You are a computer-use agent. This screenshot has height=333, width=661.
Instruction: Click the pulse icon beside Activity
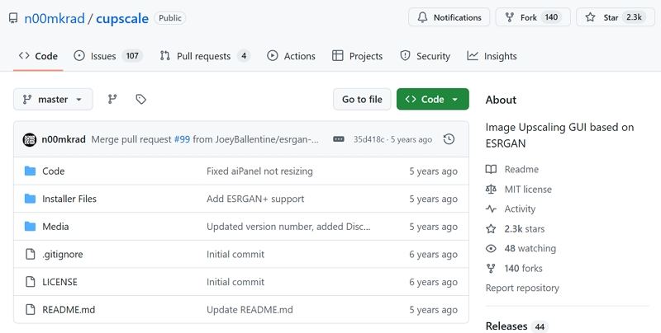(491, 209)
